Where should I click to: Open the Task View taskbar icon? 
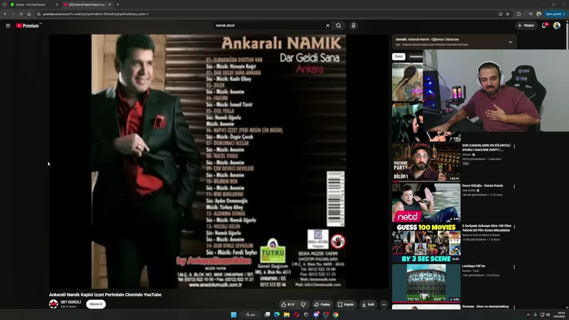(267, 315)
